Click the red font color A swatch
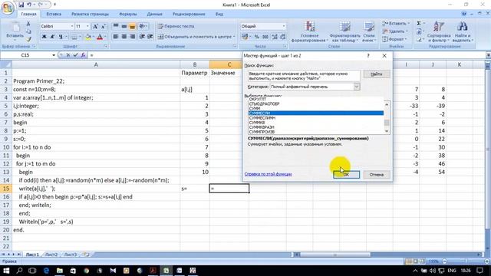The height and width of the screenshot is (276, 491). tap(100, 37)
